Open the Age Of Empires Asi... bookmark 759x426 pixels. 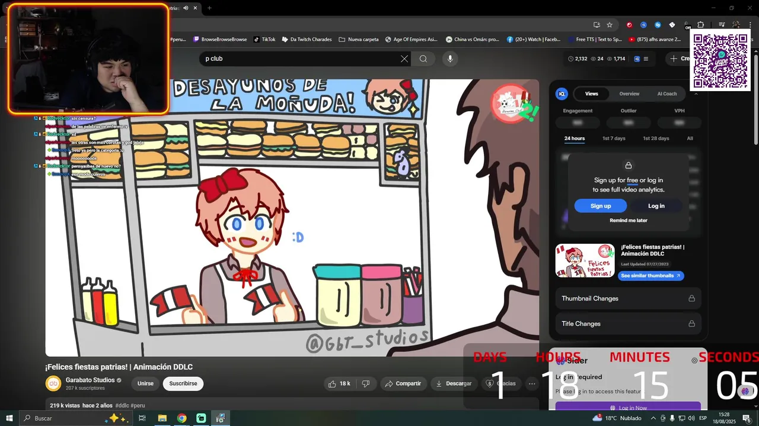(x=411, y=40)
